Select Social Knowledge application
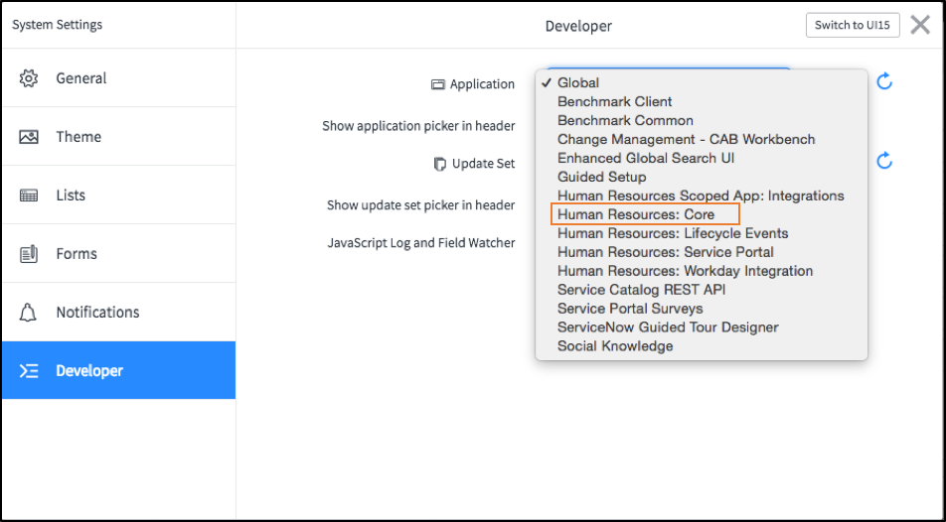The height and width of the screenshot is (522, 946). pyautogui.click(x=702, y=346)
